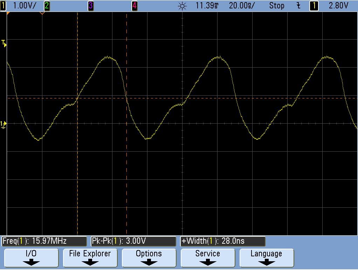
Task: Click the Freq(1) 15.97MHz measurement readout
Action: 44,241
